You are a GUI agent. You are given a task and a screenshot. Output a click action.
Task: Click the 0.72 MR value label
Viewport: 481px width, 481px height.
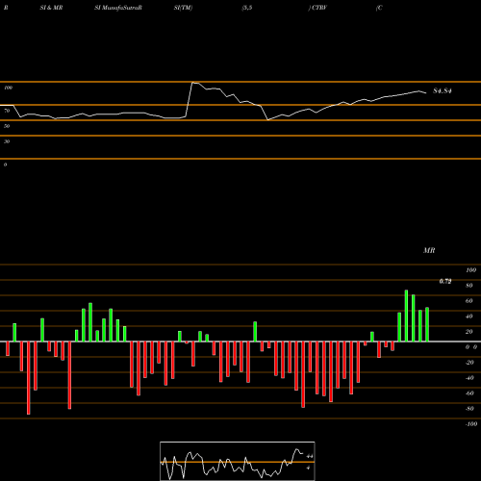[445, 281]
